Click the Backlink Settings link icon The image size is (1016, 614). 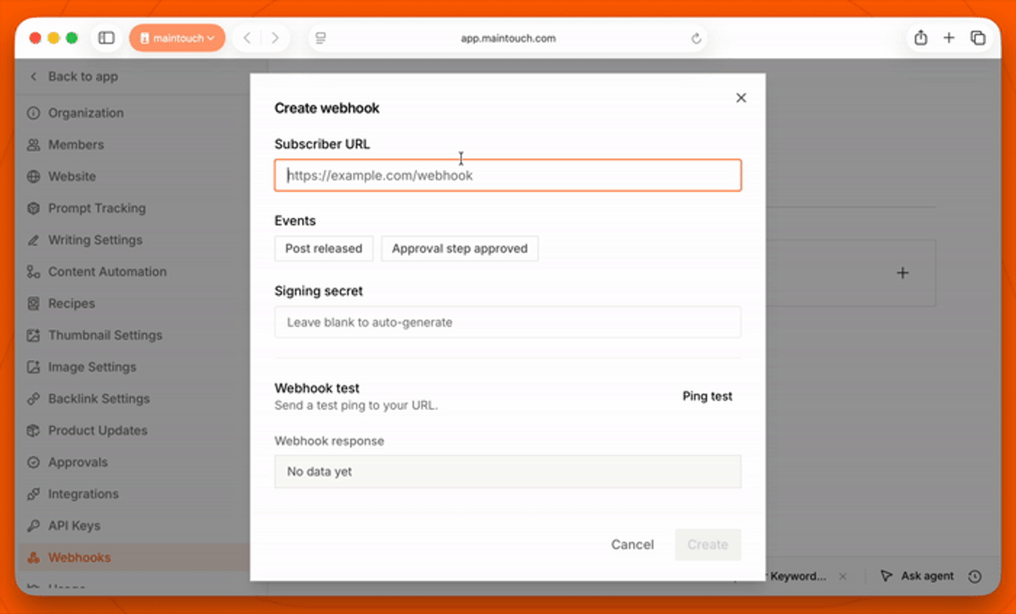click(x=33, y=399)
